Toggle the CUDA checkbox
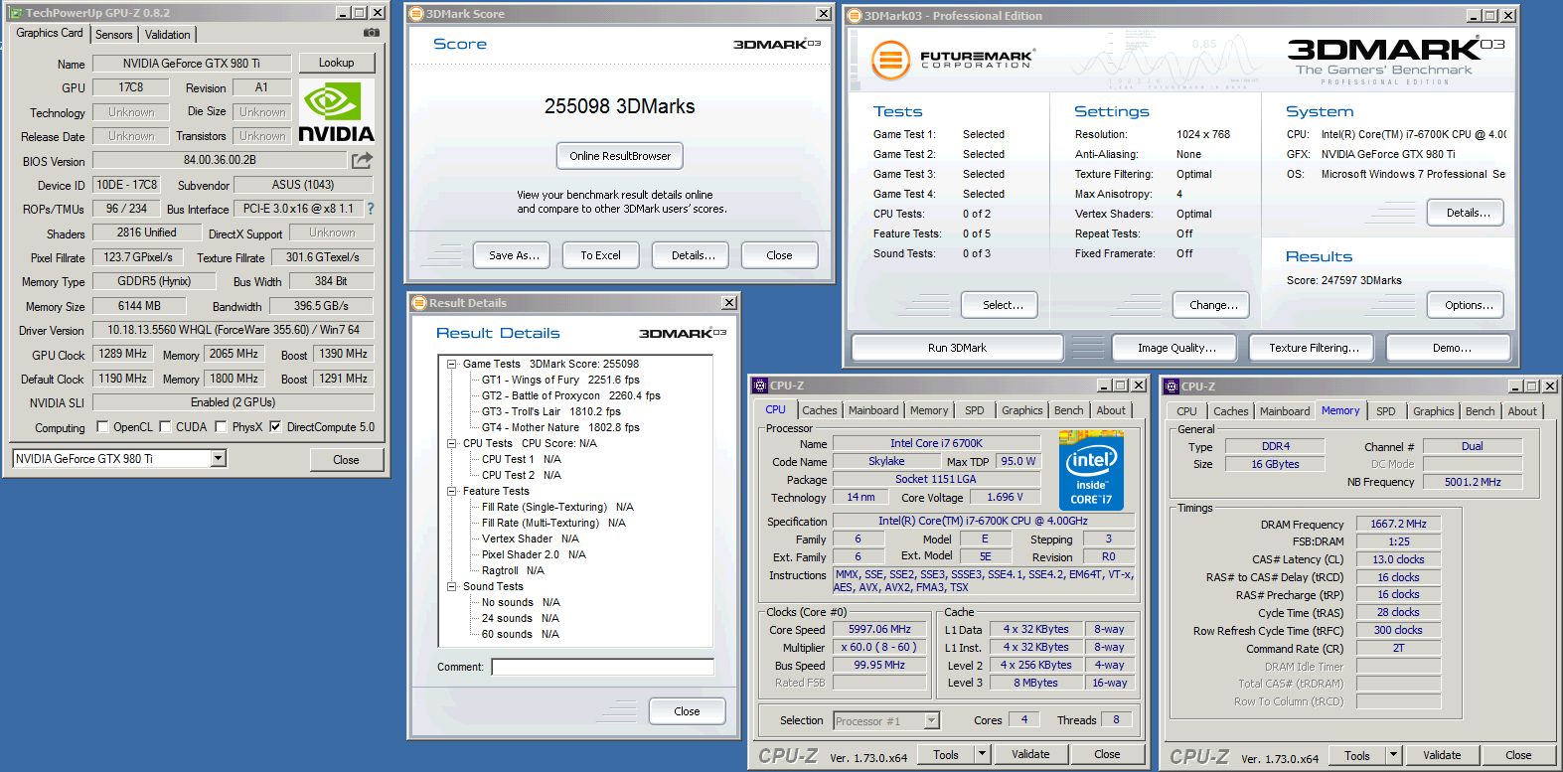 165,427
